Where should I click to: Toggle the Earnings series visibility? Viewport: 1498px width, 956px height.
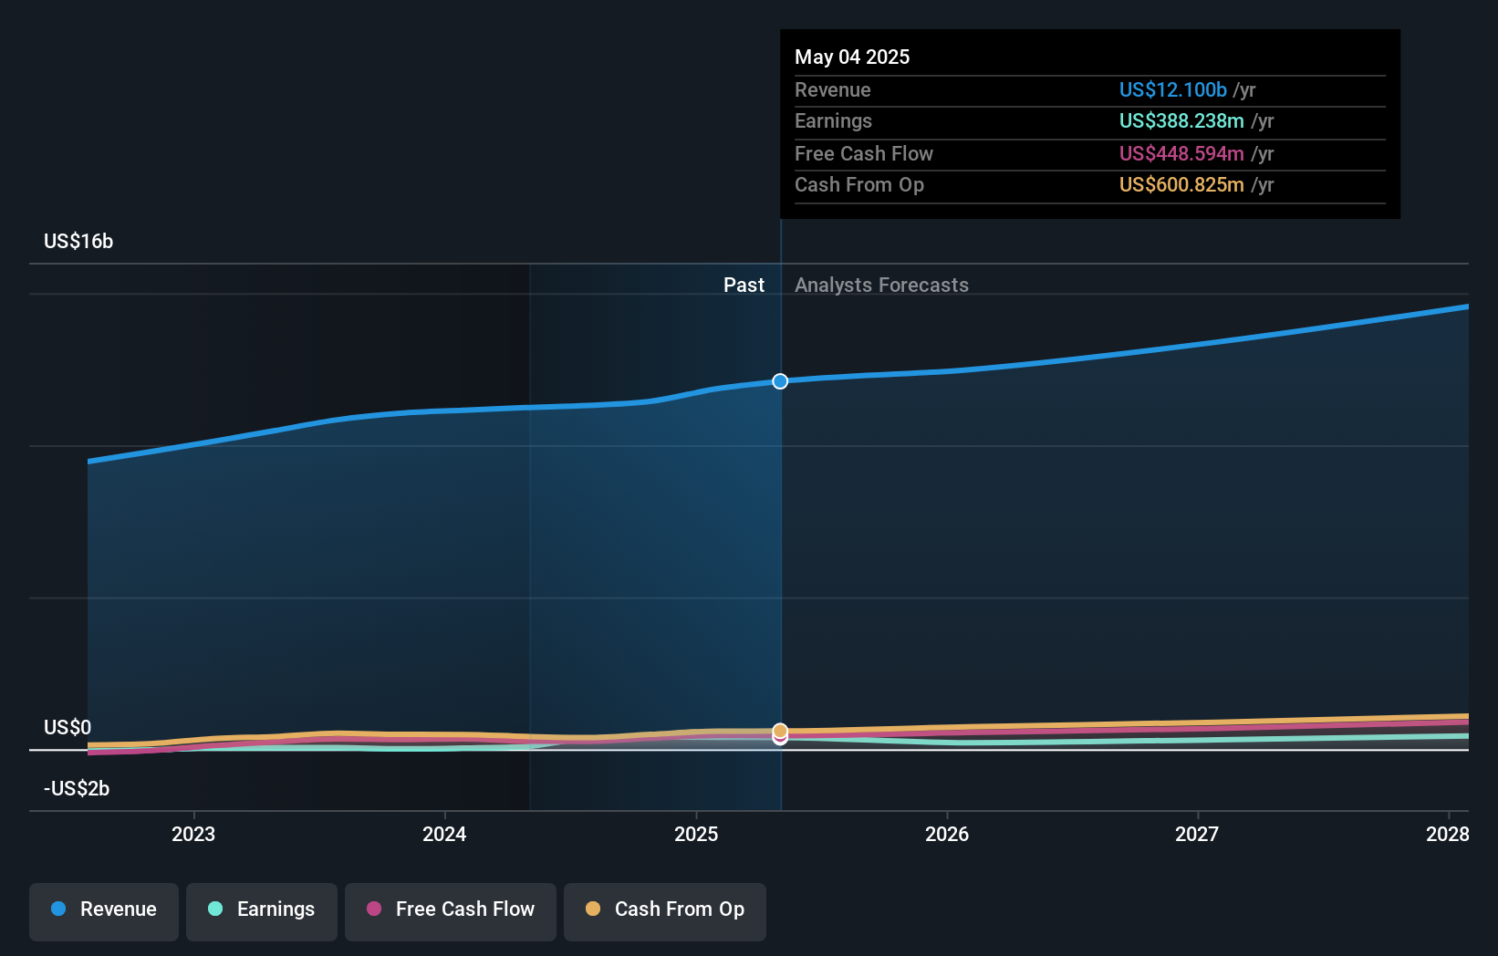262,909
